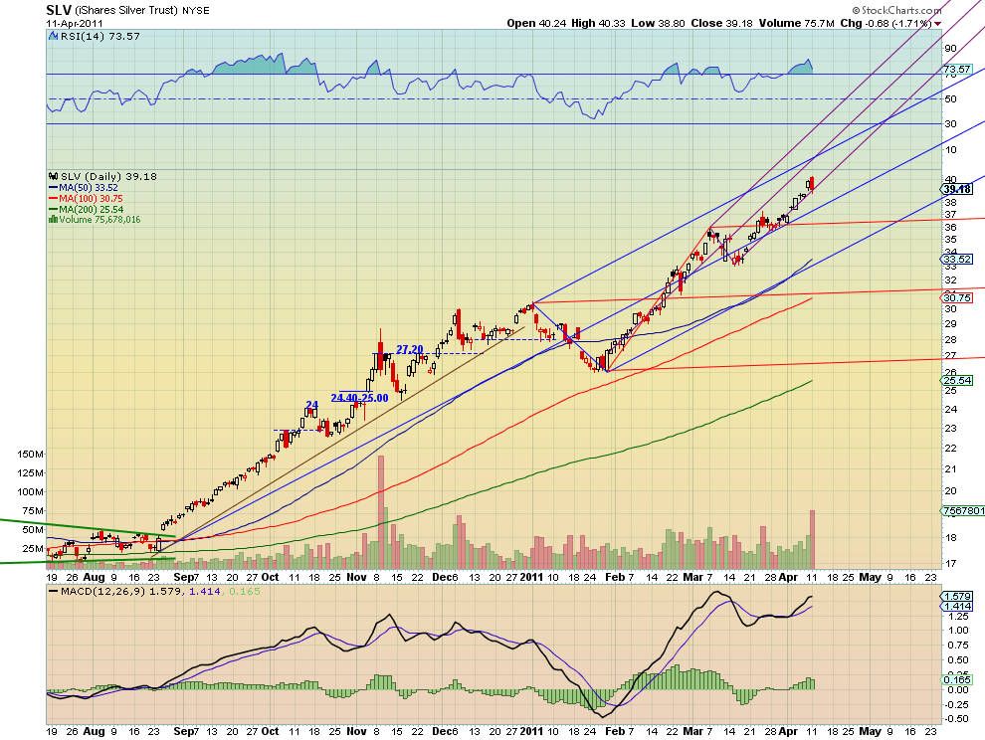The image size is (985, 740).
Task: Click the 27.20 blue price annotation
Action: pyautogui.click(x=410, y=350)
